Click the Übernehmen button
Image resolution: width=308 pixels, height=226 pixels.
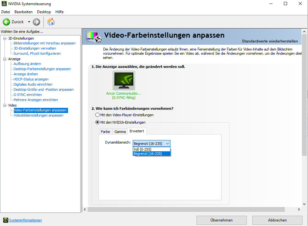[222, 220]
